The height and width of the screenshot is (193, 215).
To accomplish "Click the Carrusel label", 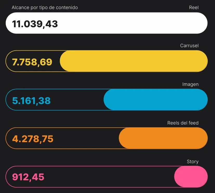I will pos(189,46).
